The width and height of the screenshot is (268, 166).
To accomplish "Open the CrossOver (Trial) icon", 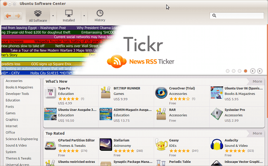I will click(161, 93).
